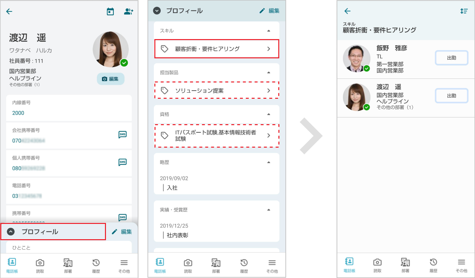Open 飯野 雅彦 avatar in skill list
The image size is (475, 278).
(x=357, y=58)
